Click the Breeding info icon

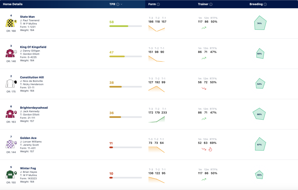(x=265, y=4)
